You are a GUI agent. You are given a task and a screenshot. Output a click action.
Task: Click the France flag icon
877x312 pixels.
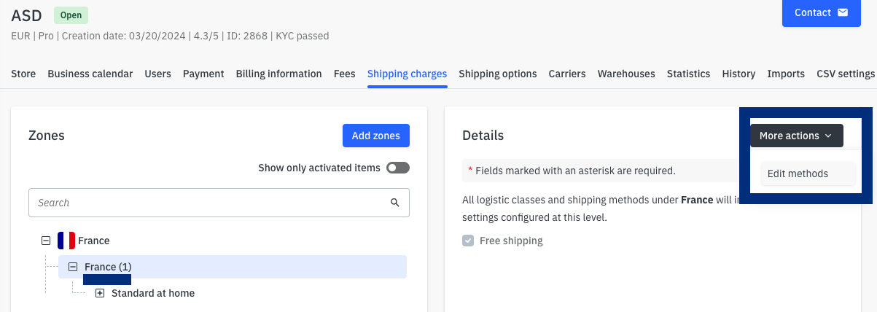tap(66, 241)
